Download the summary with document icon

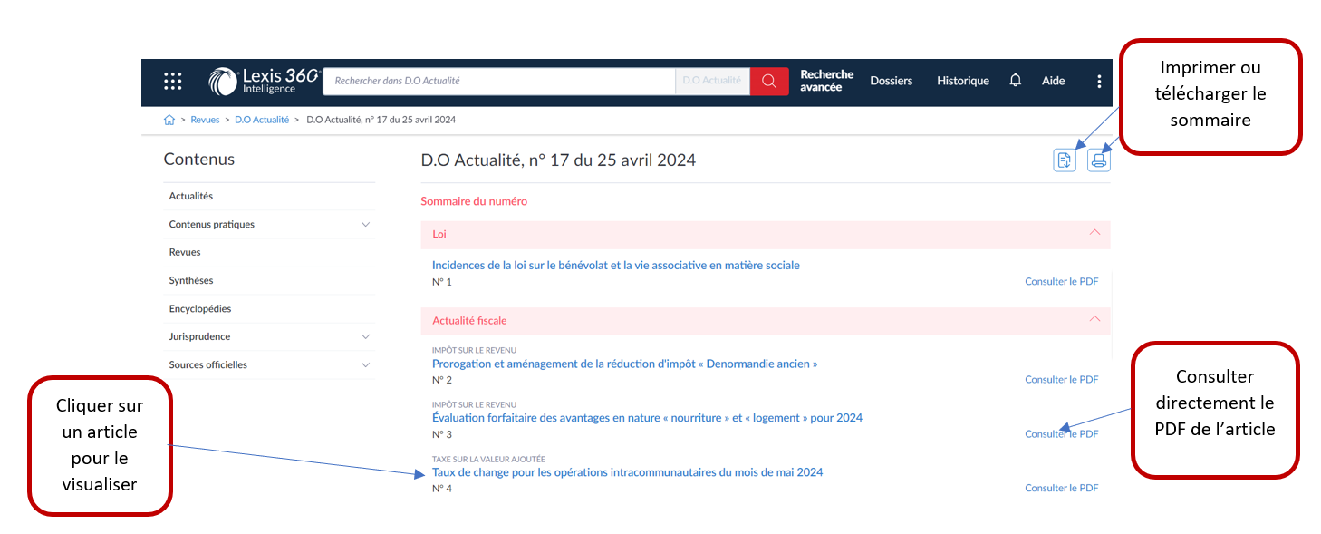coord(1065,160)
